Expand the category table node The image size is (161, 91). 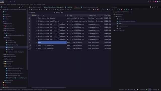tap(116, 19)
